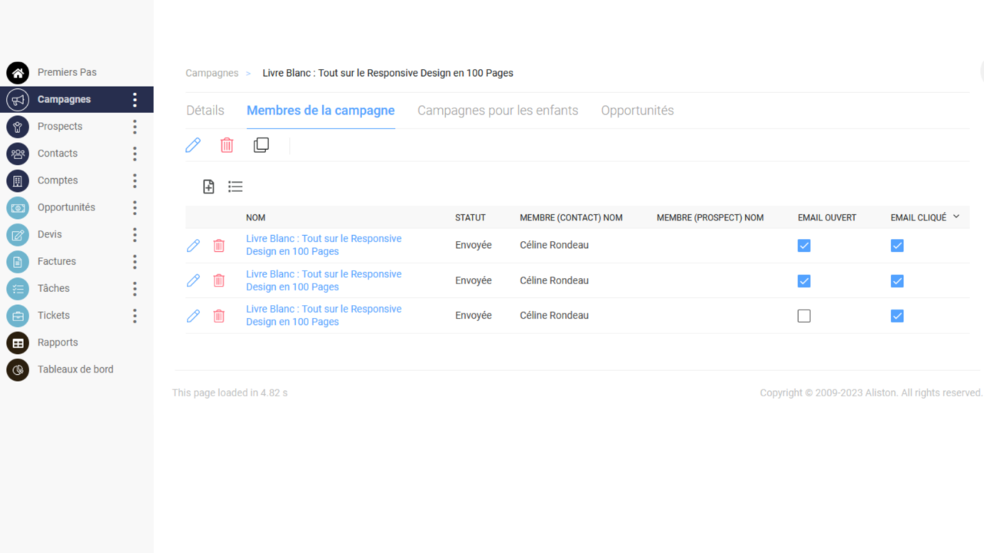Open the second row Livre Blanc link
This screenshot has height=553, width=984.
(x=324, y=280)
